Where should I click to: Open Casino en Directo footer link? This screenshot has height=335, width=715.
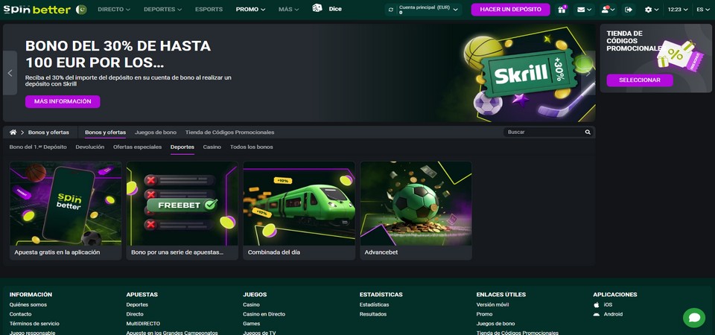(264, 314)
